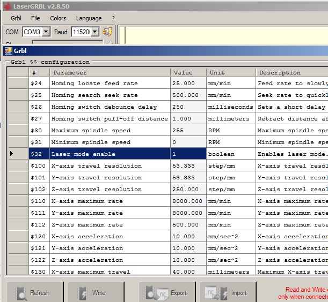Select value 8000.000 of $111 Y-axis maximum rate
This screenshot has height=302, width=328.
click(188, 213)
